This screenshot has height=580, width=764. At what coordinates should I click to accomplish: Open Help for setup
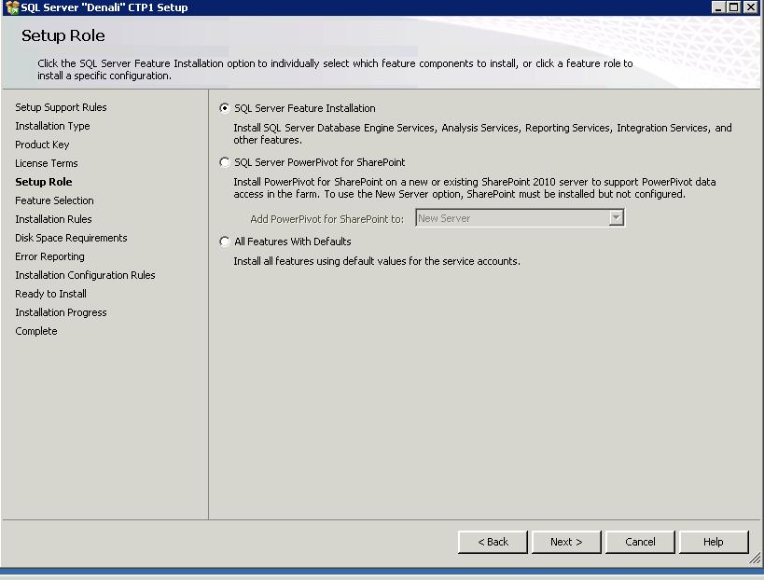pyautogui.click(x=714, y=542)
